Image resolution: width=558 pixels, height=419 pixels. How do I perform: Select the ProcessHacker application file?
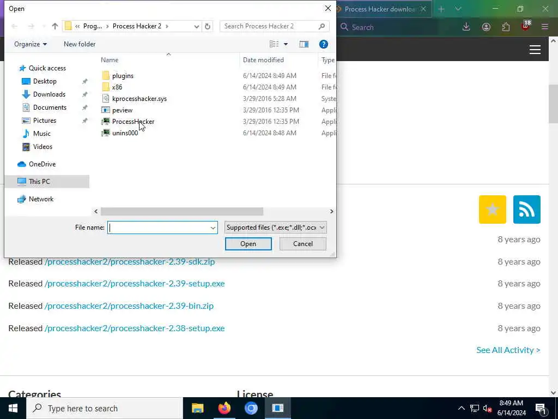133,121
